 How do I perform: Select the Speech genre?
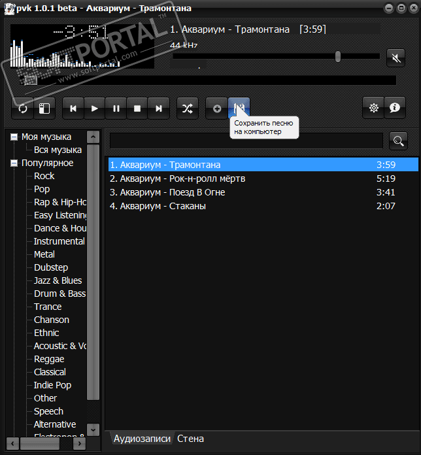[48, 411]
